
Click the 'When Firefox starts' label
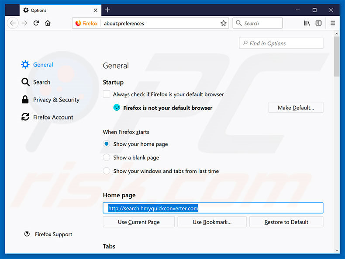pos(126,132)
